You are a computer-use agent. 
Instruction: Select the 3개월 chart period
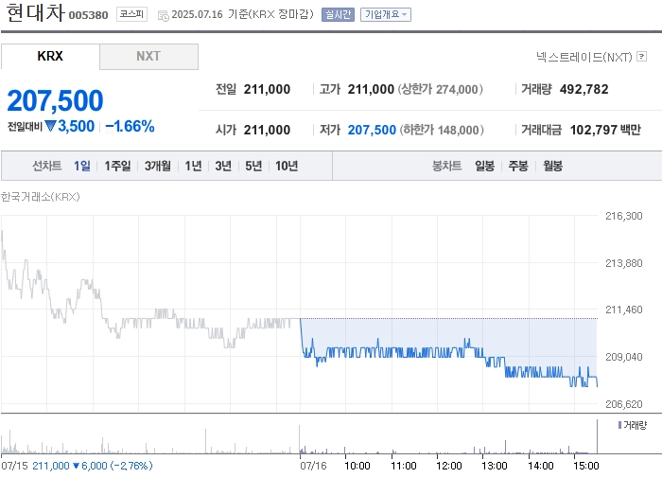coord(158,166)
